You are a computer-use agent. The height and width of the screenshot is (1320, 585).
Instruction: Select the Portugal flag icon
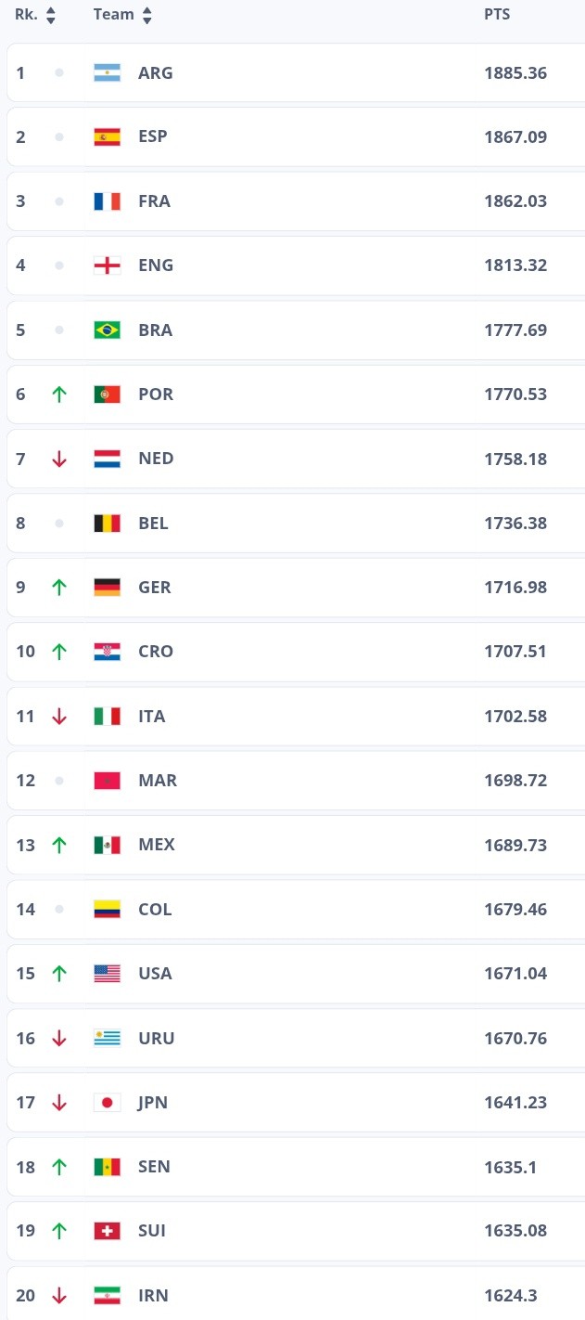[x=107, y=394]
